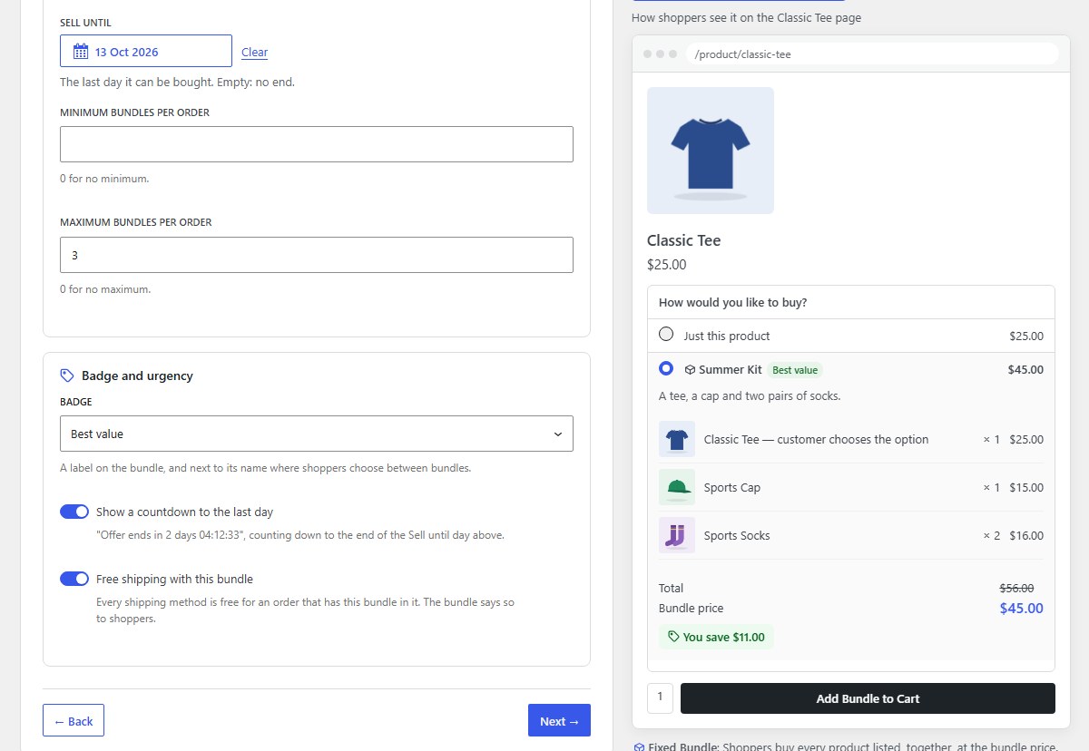This screenshot has height=751, width=1089.
Task: Select the Just this product radio option
Action: point(666,335)
